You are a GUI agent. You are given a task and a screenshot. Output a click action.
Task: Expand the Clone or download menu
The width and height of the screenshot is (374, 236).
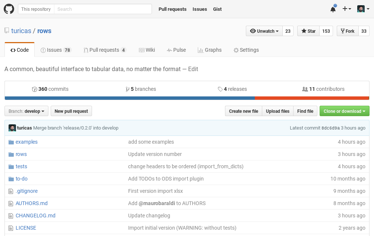(344, 111)
